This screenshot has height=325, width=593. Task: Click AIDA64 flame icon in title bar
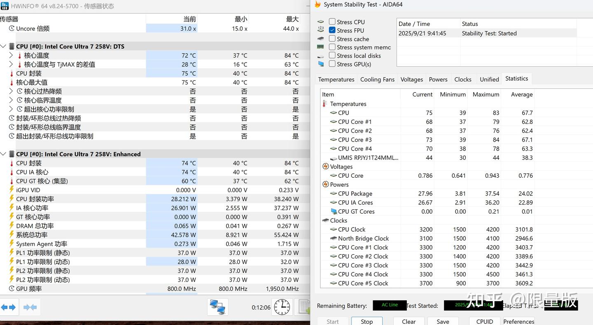coord(318,5)
